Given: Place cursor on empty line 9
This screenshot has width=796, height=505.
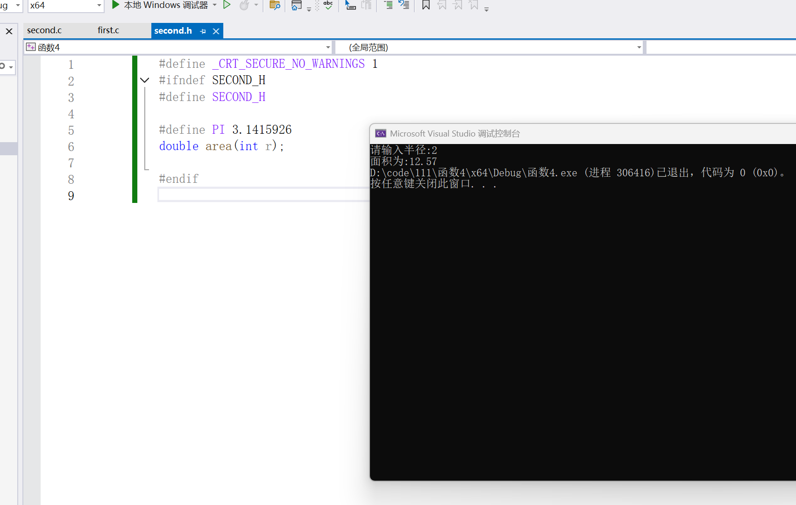Looking at the screenshot, I should pyautogui.click(x=264, y=195).
